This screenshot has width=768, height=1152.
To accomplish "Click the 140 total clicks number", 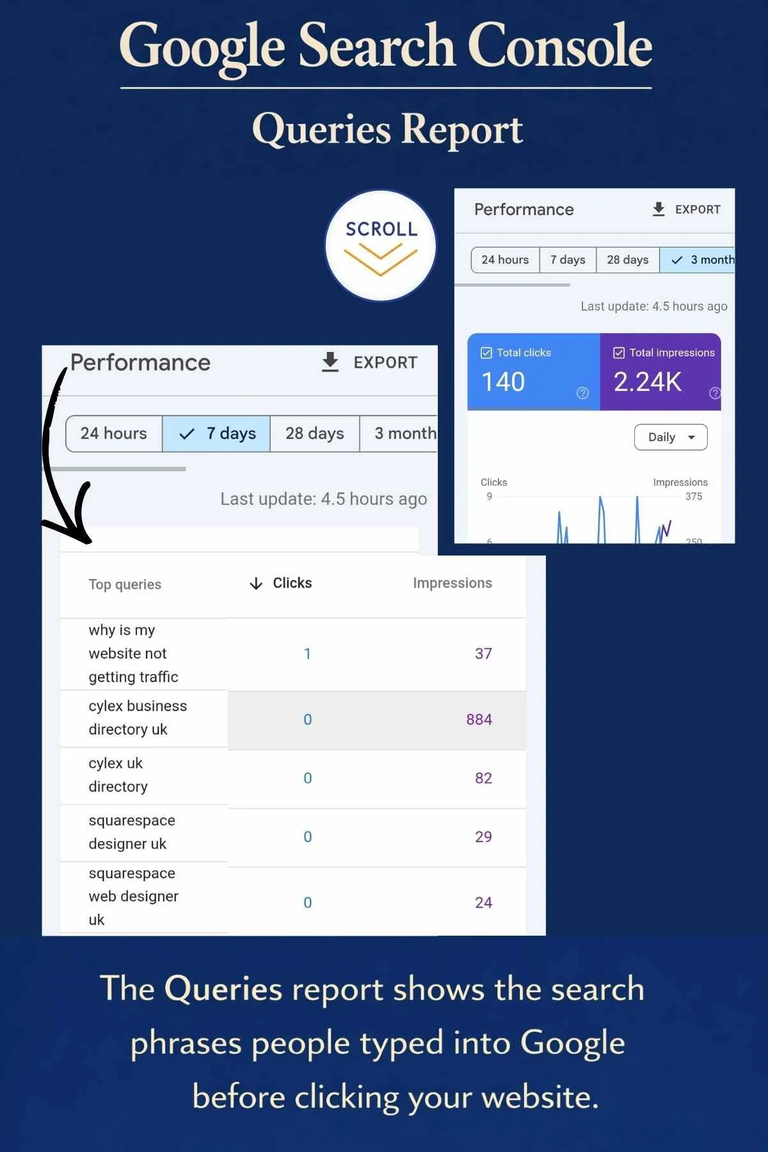I will click(503, 382).
